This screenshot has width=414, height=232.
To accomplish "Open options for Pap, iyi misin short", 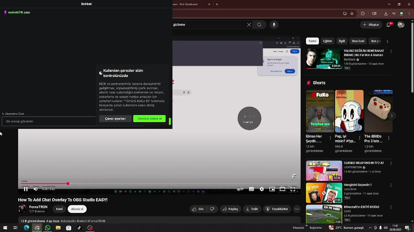I will point(359,138).
